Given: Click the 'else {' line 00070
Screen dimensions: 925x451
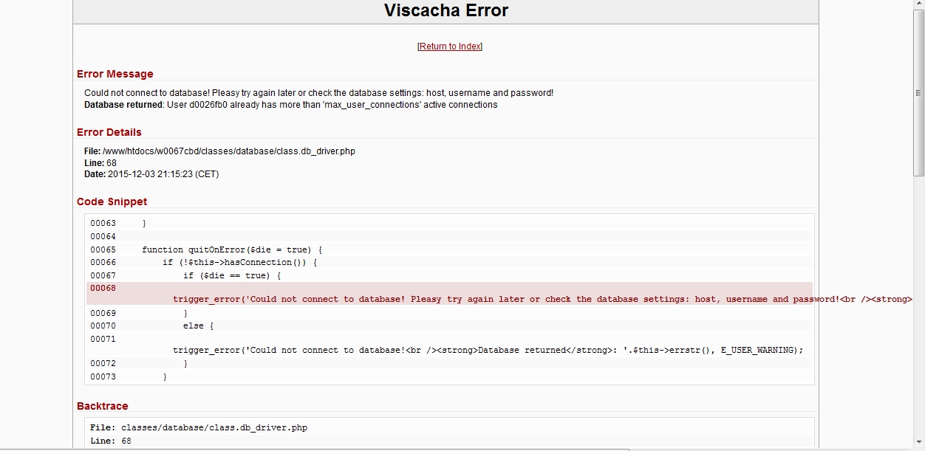Looking at the screenshot, I should [198, 326].
